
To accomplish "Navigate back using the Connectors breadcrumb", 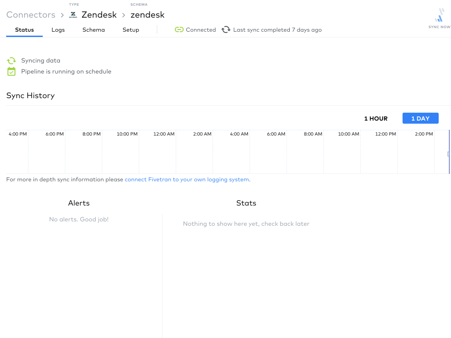I will 31,15.
